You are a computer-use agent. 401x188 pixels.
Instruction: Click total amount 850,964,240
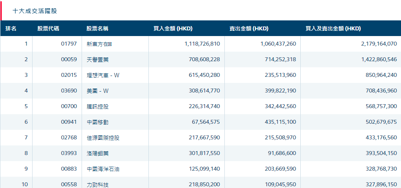(x=381, y=75)
